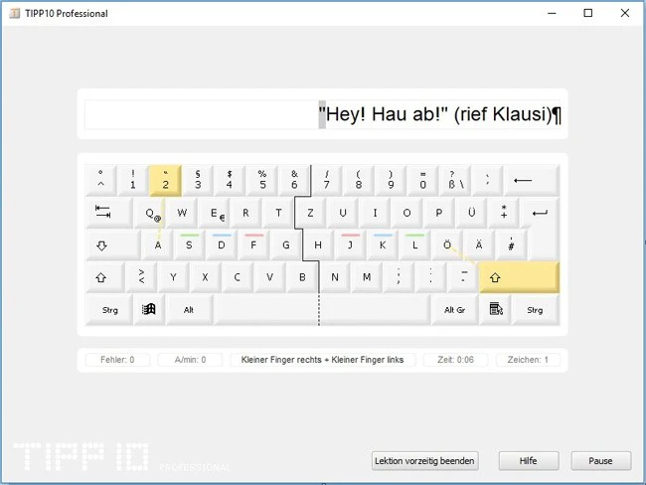Click the ticker text field with Hey! Hau ab!
646x485 pixels.
tap(323, 114)
